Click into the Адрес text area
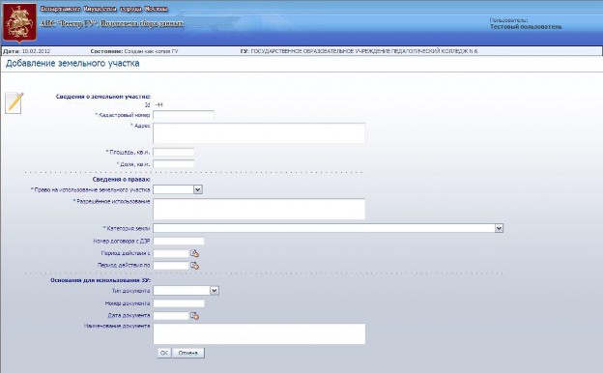This screenshot has height=373, width=603. tap(259, 133)
